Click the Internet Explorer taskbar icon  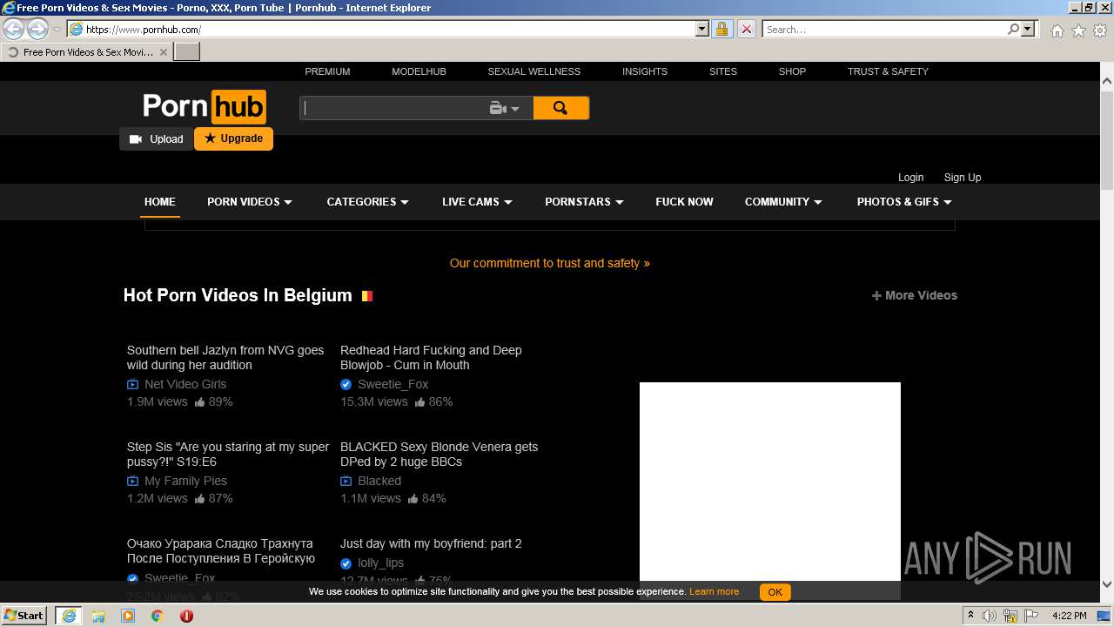pyautogui.click(x=68, y=616)
